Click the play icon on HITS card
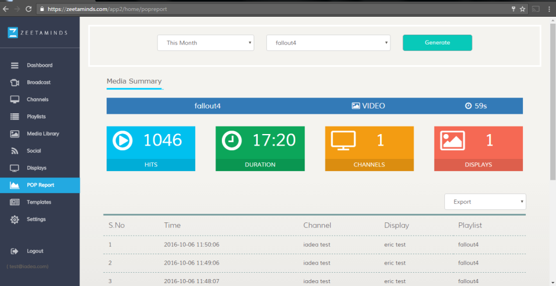The image size is (556, 286). coord(122,140)
